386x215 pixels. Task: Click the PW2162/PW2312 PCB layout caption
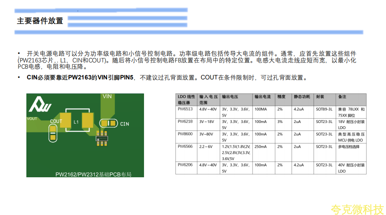tap(92, 174)
